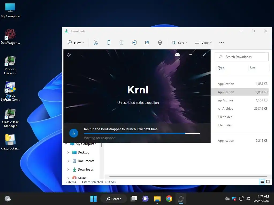This screenshot has width=274, height=205.
Task: Expand the Documents tree node
Action: point(68,161)
